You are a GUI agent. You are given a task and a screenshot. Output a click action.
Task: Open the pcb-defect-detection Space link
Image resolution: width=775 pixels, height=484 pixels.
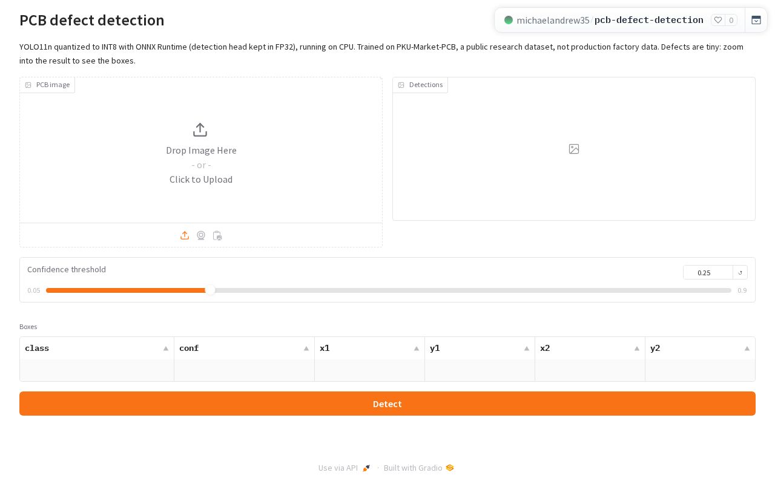tap(649, 20)
